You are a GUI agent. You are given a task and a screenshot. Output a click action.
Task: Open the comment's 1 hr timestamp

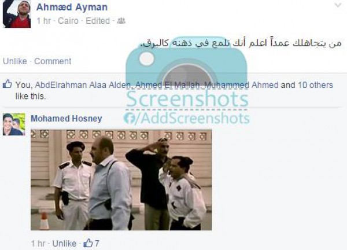[x=38, y=244]
